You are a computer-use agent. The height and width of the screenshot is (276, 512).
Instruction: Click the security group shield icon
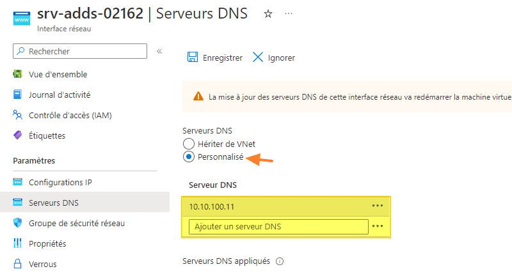click(x=18, y=223)
